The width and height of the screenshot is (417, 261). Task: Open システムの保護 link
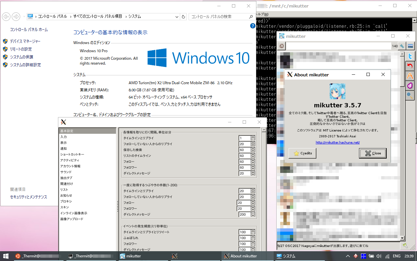pos(22,57)
